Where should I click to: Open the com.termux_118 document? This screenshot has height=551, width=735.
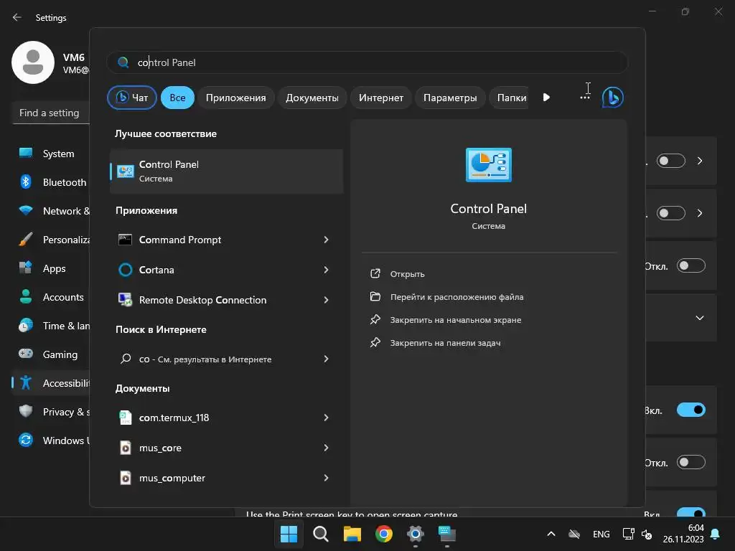pyautogui.click(x=174, y=418)
